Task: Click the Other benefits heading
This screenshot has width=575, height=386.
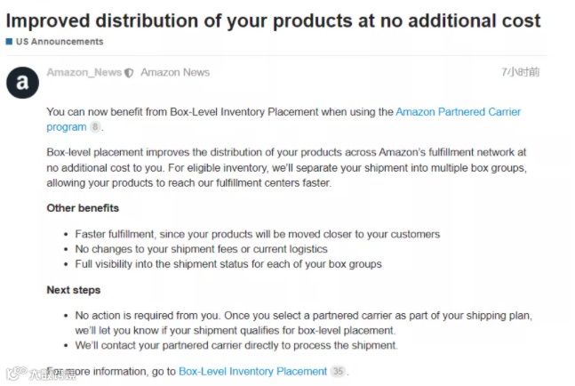Action: 83,208
